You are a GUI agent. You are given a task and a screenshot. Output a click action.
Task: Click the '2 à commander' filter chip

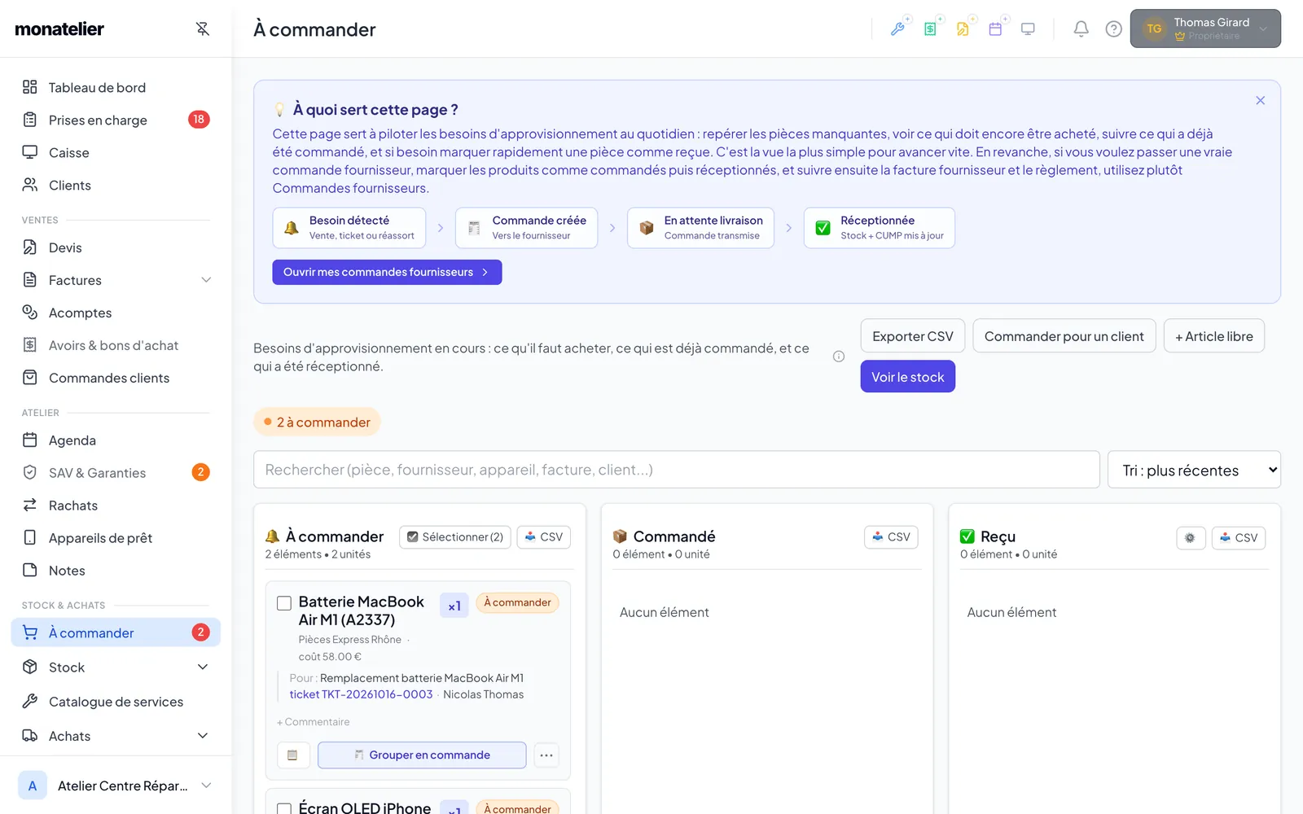317,422
